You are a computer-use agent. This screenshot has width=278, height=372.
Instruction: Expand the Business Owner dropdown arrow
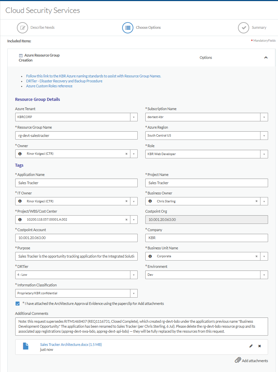pos(264,201)
